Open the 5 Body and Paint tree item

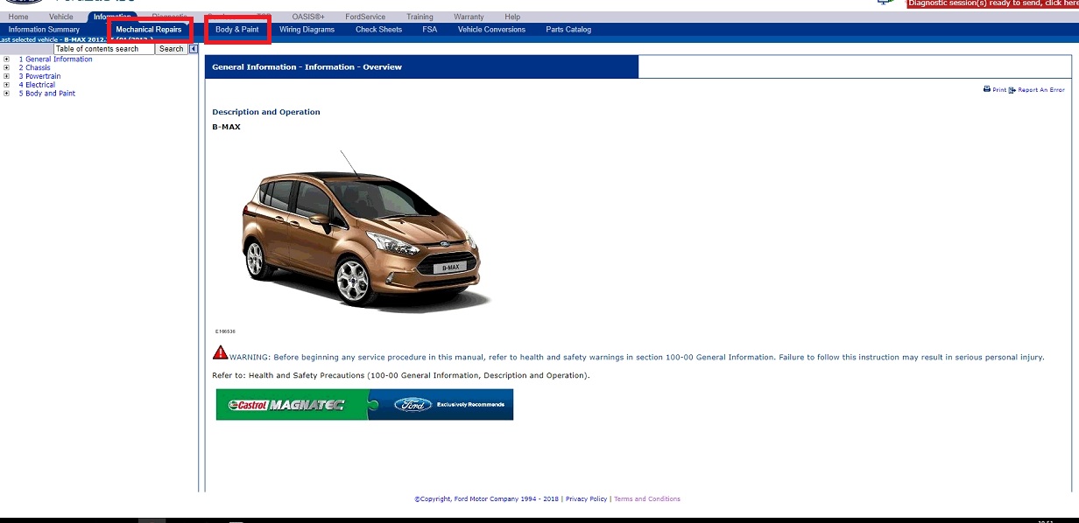coord(46,94)
